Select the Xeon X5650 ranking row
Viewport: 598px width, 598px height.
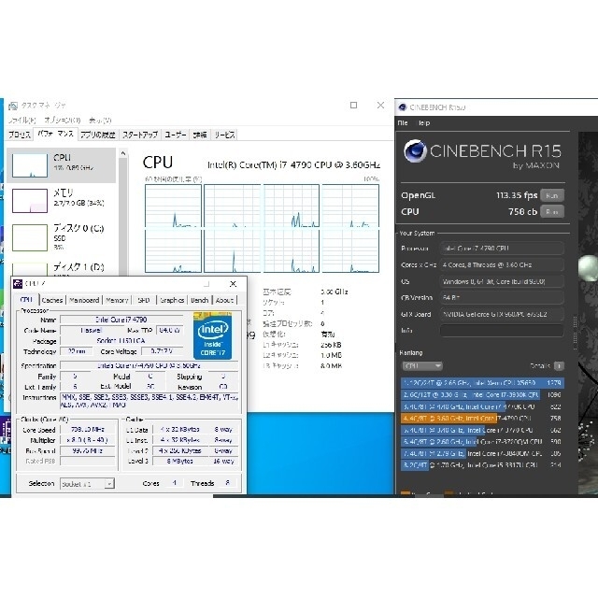(x=482, y=382)
